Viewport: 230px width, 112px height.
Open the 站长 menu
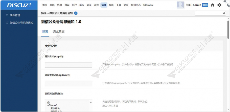(126, 5)
